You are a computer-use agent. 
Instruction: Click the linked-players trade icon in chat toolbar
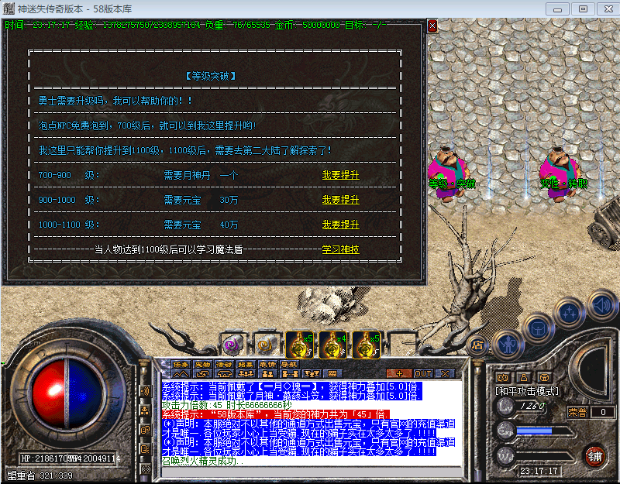(289, 374)
